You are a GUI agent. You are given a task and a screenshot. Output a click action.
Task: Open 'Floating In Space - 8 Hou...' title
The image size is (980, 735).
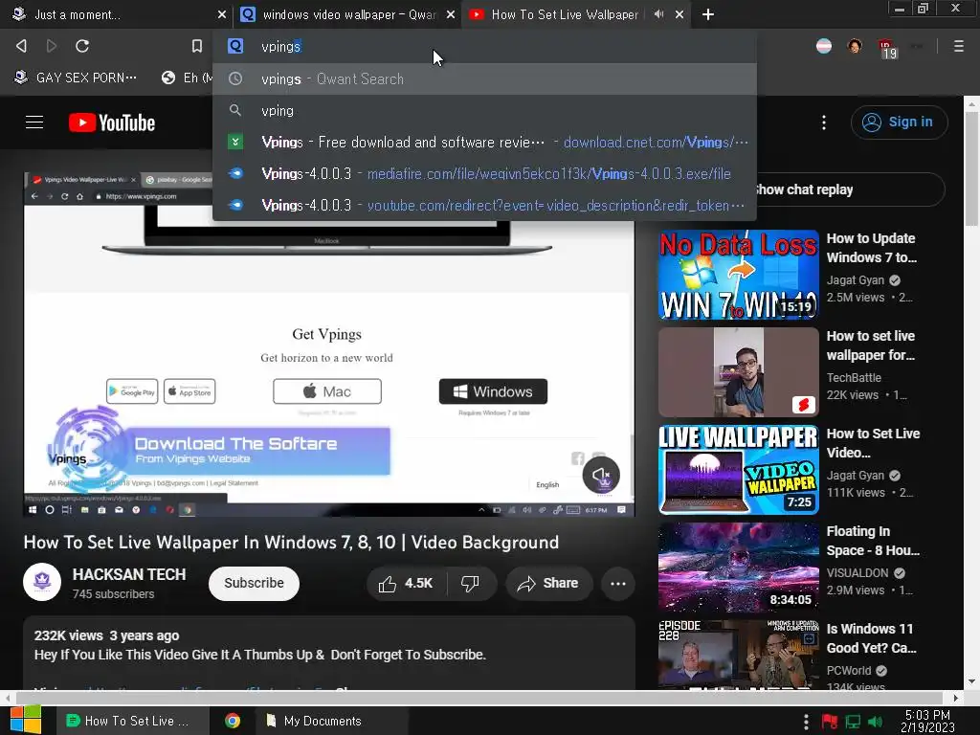[873, 540]
